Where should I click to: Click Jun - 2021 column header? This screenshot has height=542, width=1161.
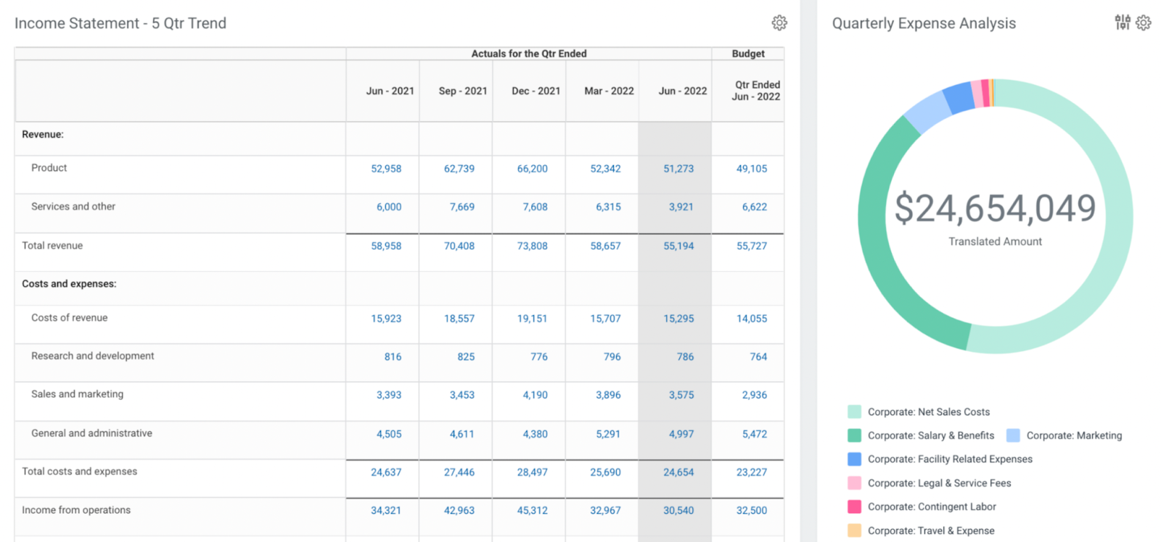(390, 91)
